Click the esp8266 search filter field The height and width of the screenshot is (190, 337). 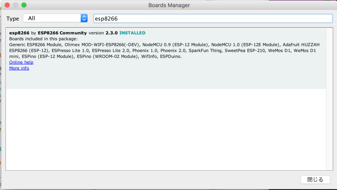coord(213,18)
